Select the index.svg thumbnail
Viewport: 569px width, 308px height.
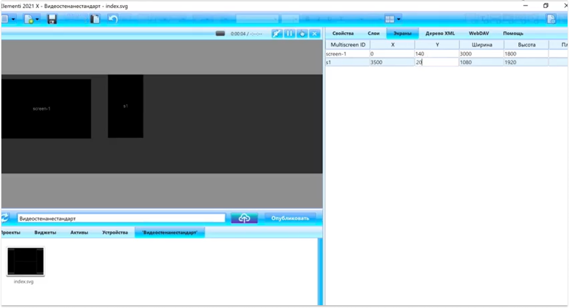click(x=26, y=262)
